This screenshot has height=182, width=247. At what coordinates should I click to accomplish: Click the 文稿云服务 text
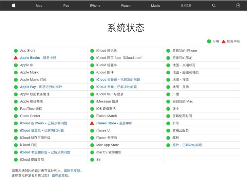[x=180, y=130]
